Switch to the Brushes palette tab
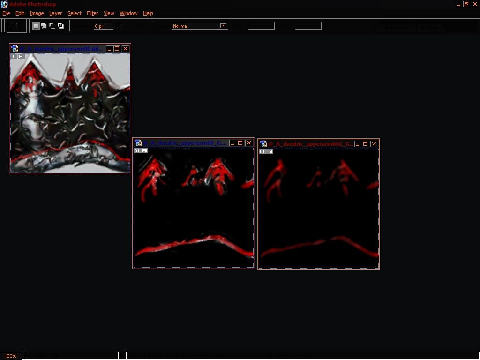The image size is (480, 360). pyautogui.click(x=429, y=28)
